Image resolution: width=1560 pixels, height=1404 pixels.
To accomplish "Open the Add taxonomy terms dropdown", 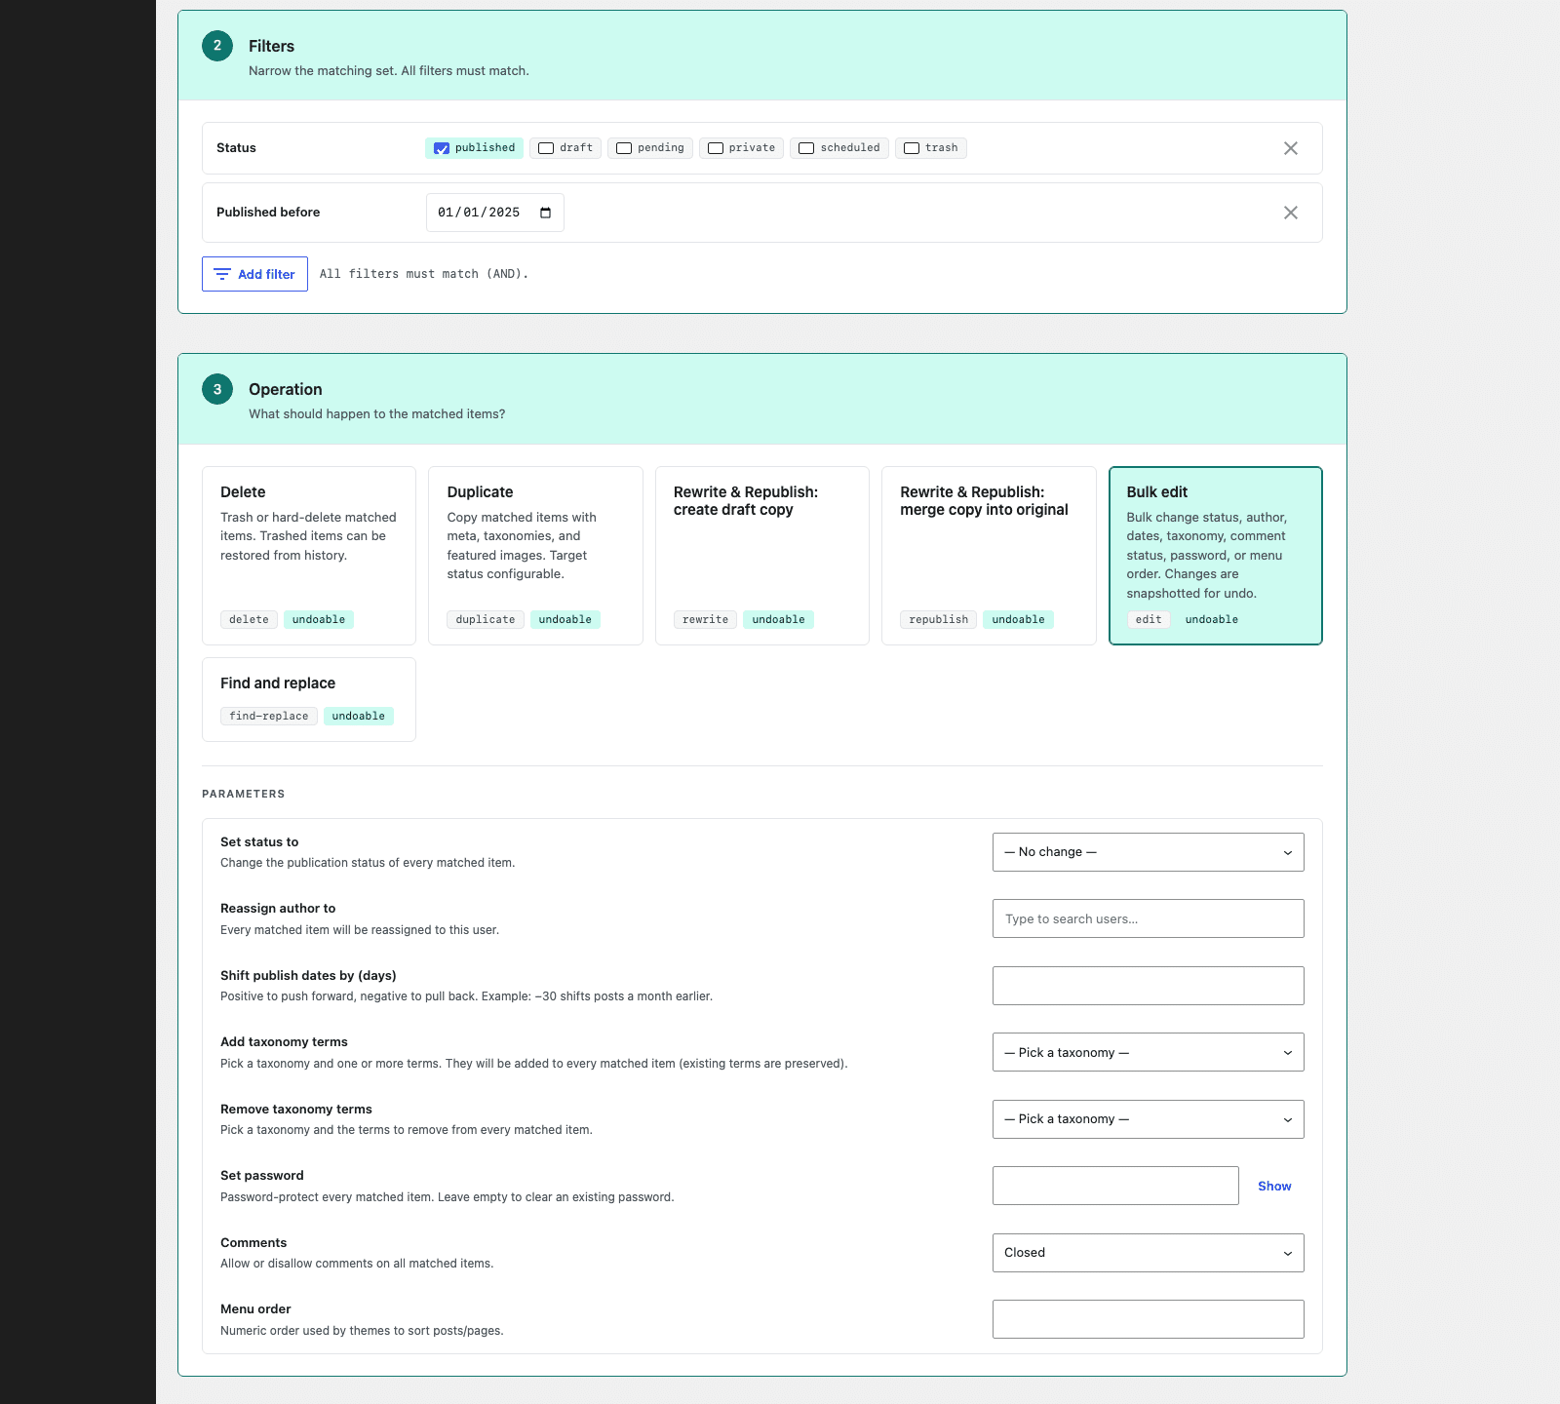I will (1149, 1052).
